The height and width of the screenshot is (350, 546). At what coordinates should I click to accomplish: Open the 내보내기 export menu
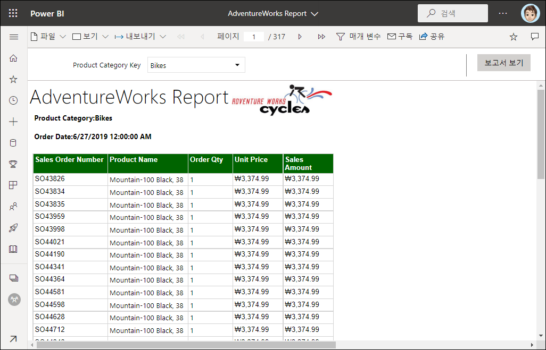pos(140,37)
